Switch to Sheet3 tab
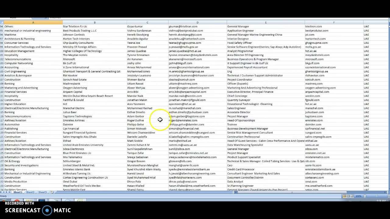This screenshot has height=219, width=390. click(x=42, y=192)
